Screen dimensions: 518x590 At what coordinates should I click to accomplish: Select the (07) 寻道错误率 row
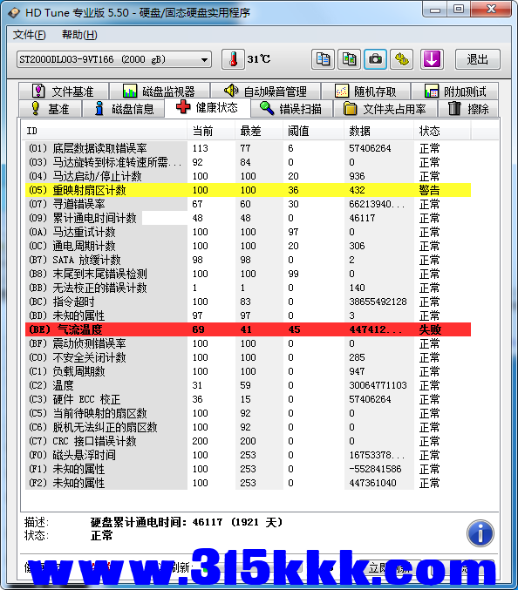click(248, 204)
